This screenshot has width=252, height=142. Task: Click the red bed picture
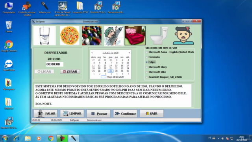point(135,35)
